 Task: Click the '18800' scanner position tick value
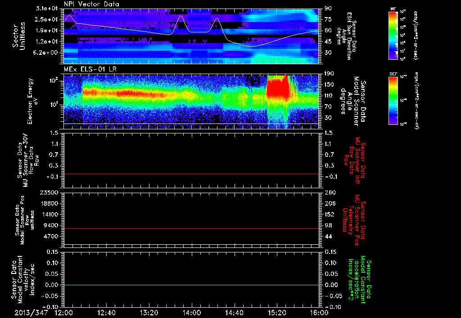[49, 203]
